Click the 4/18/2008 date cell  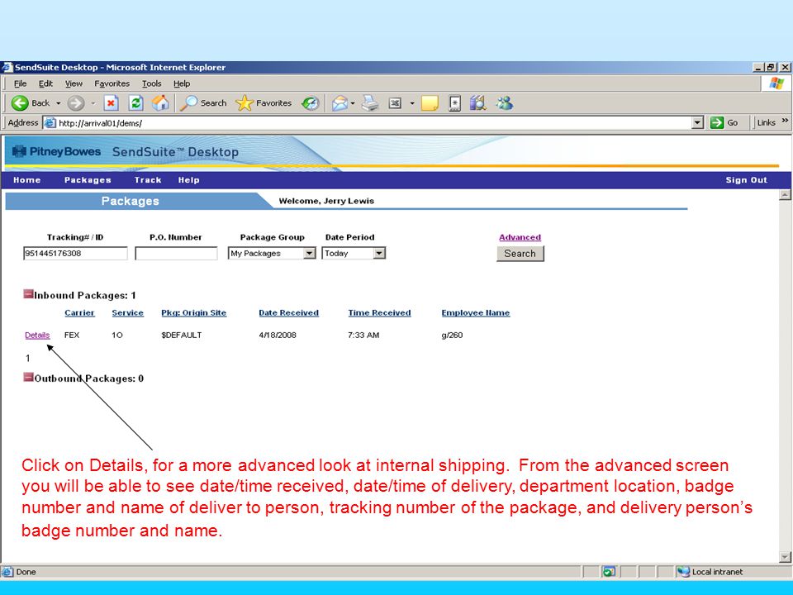click(278, 335)
